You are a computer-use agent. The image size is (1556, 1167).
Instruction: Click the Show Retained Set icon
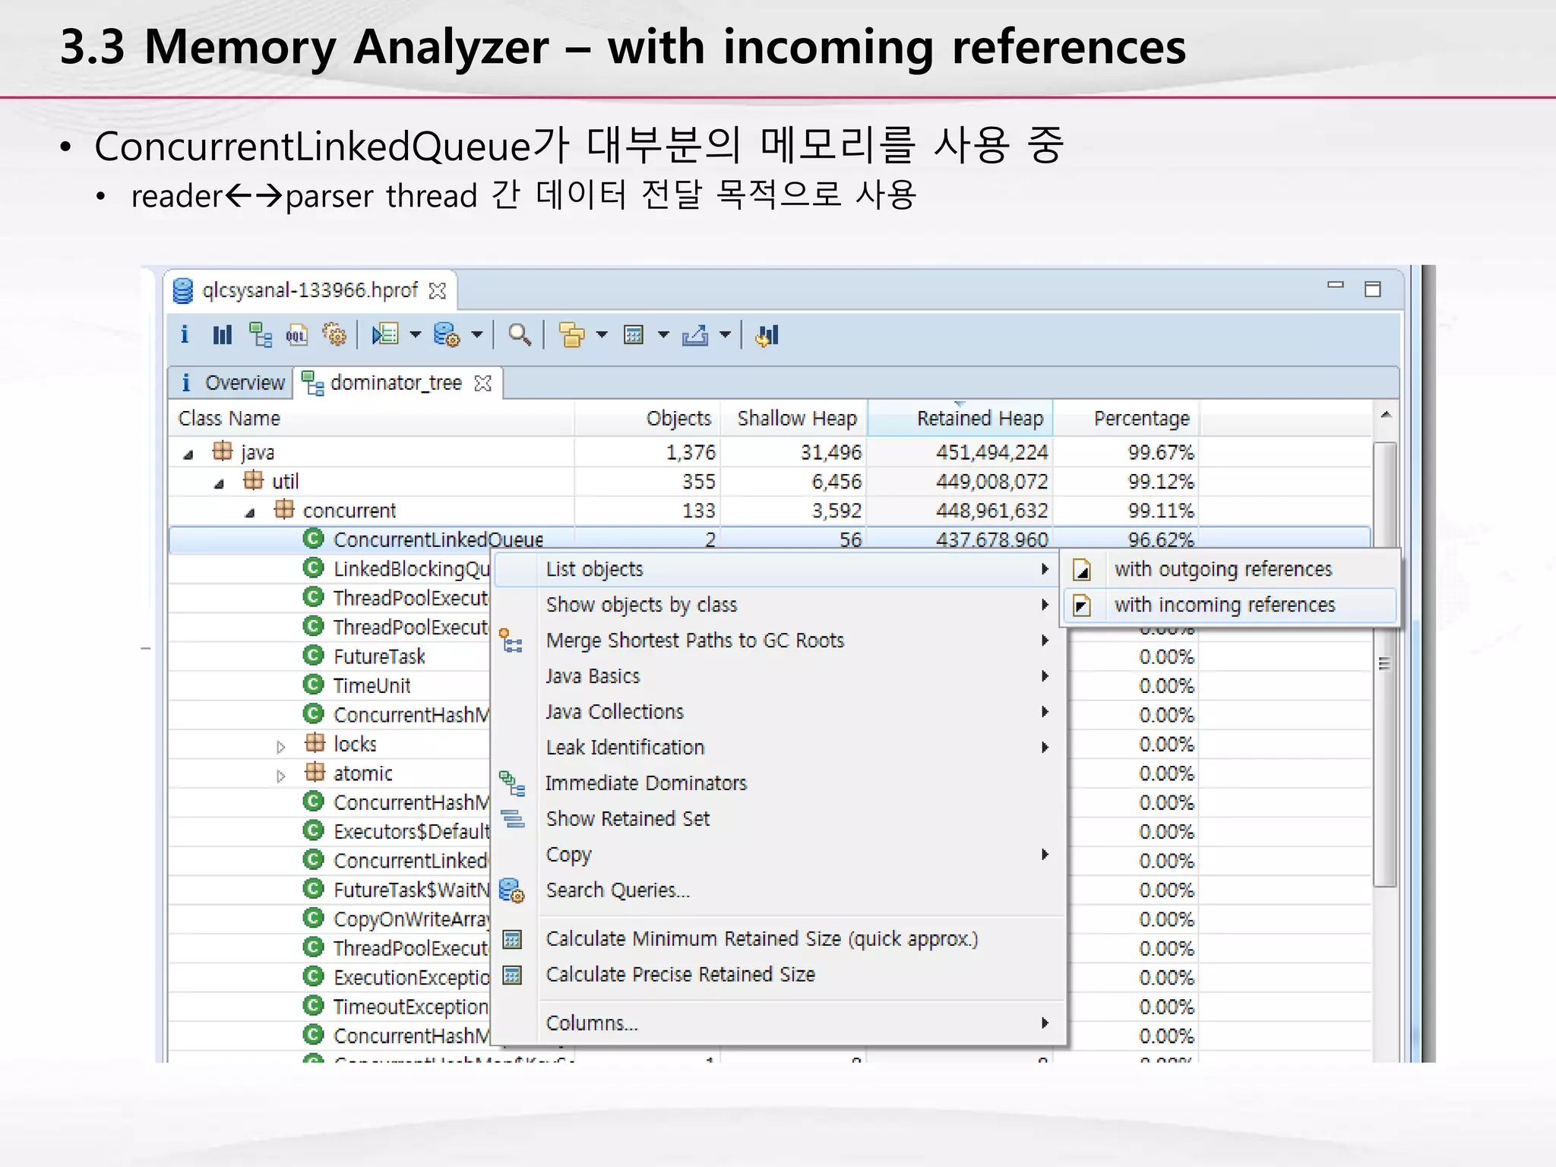tap(513, 818)
